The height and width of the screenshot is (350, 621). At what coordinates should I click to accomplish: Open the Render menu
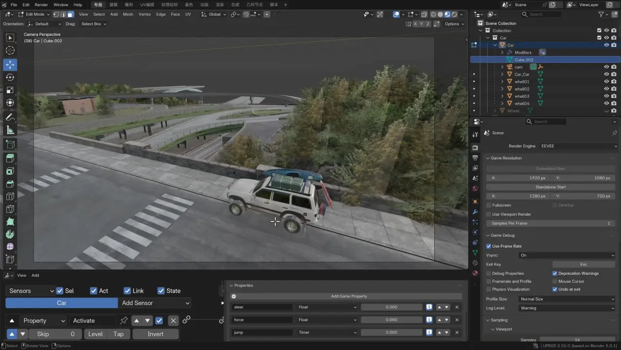click(41, 5)
